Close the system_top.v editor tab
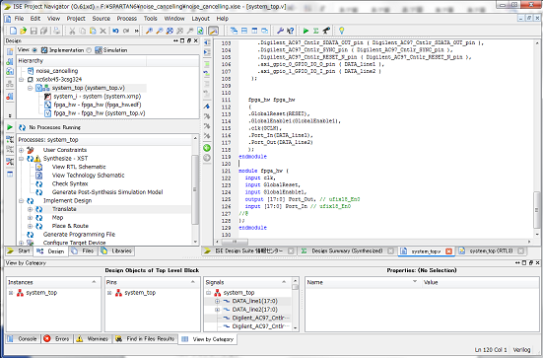 pos(448,251)
